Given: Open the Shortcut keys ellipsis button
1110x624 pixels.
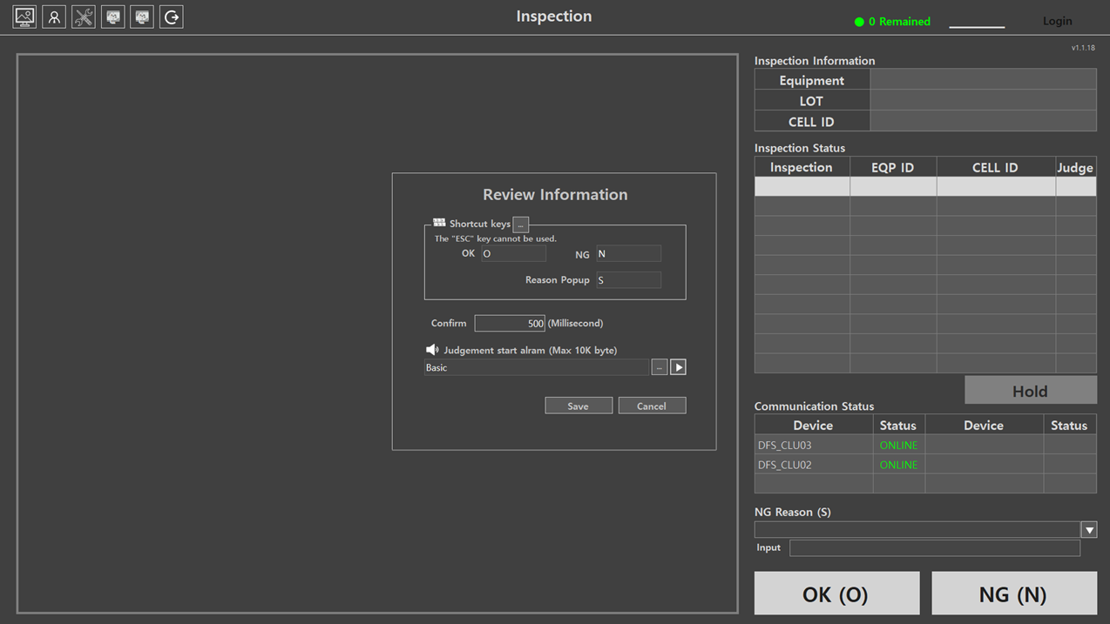Looking at the screenshot, I should point(521,224).
